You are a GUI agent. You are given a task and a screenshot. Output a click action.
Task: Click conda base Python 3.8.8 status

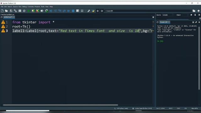click(142, 108)
